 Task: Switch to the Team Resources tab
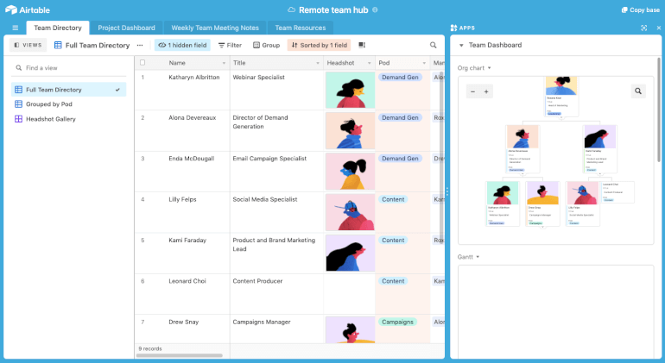[301, 28]
